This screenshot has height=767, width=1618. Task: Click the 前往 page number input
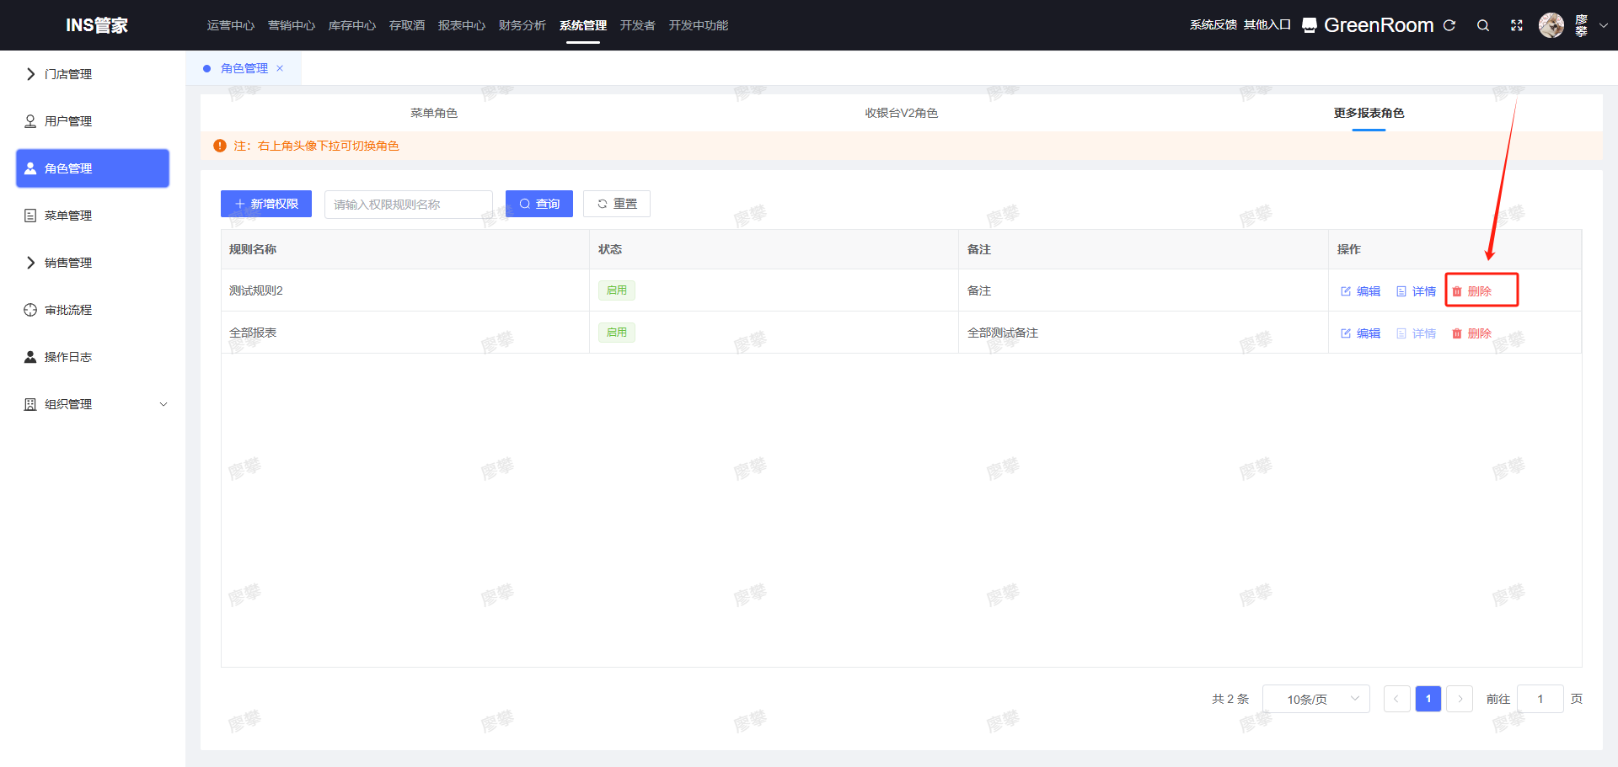pos(1540,699)
